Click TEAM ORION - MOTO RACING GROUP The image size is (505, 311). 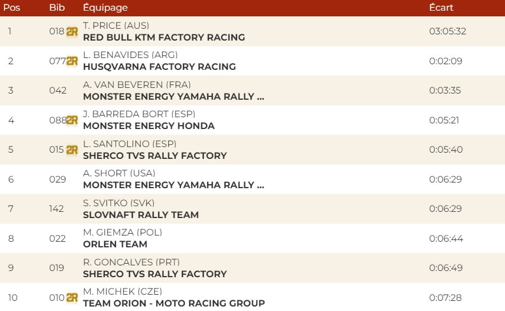point(173,303)
